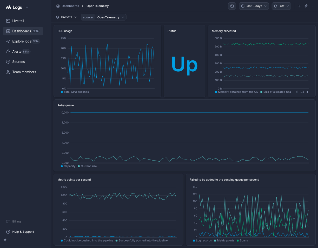Image resolution: width=318 pixels, height=248 pixels.
Task: Click the terminal icon near the time range
Action: click(232, 6)
